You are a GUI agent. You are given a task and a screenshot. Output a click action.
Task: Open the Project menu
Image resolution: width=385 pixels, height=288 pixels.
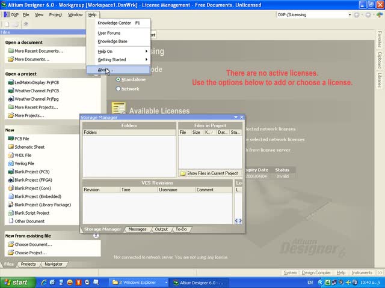[x=55, y=14]
